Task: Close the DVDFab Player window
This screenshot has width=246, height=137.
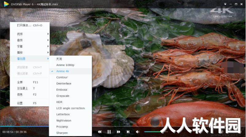Action: [242, 4]
